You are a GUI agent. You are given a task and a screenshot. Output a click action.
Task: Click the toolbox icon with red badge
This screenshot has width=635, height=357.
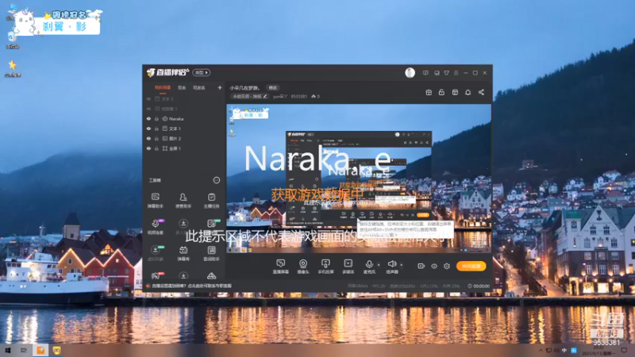[x=156, y=275]
